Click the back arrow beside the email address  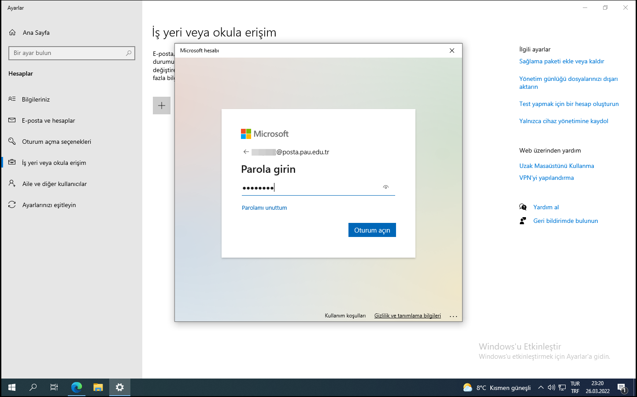pyautogui.click(x=246, y=152)
